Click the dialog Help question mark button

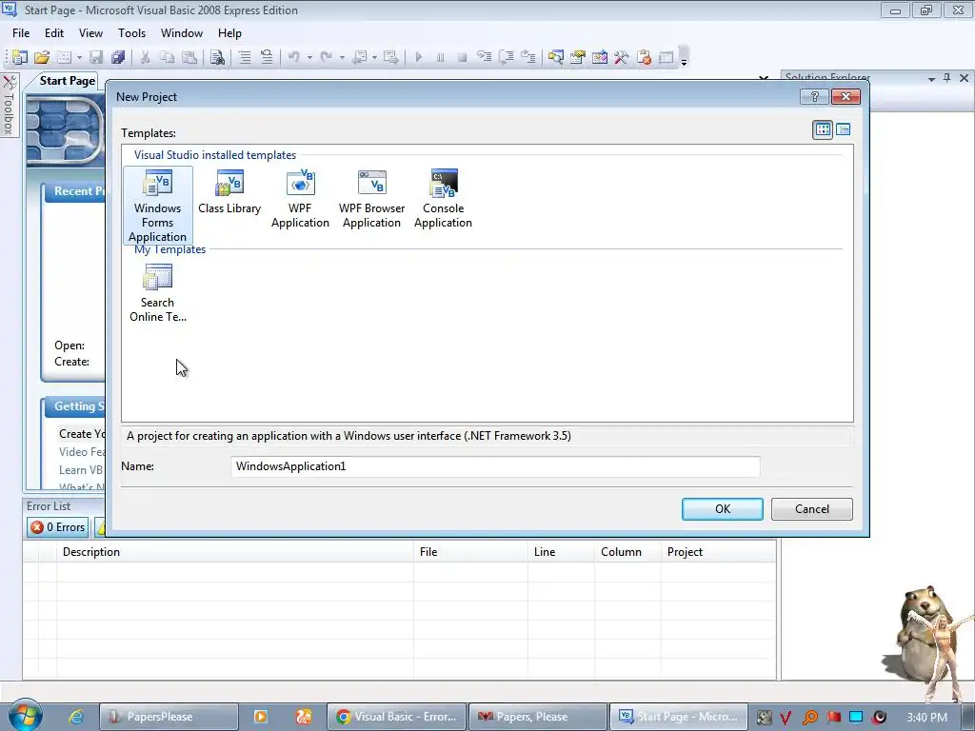pos(815,96)
